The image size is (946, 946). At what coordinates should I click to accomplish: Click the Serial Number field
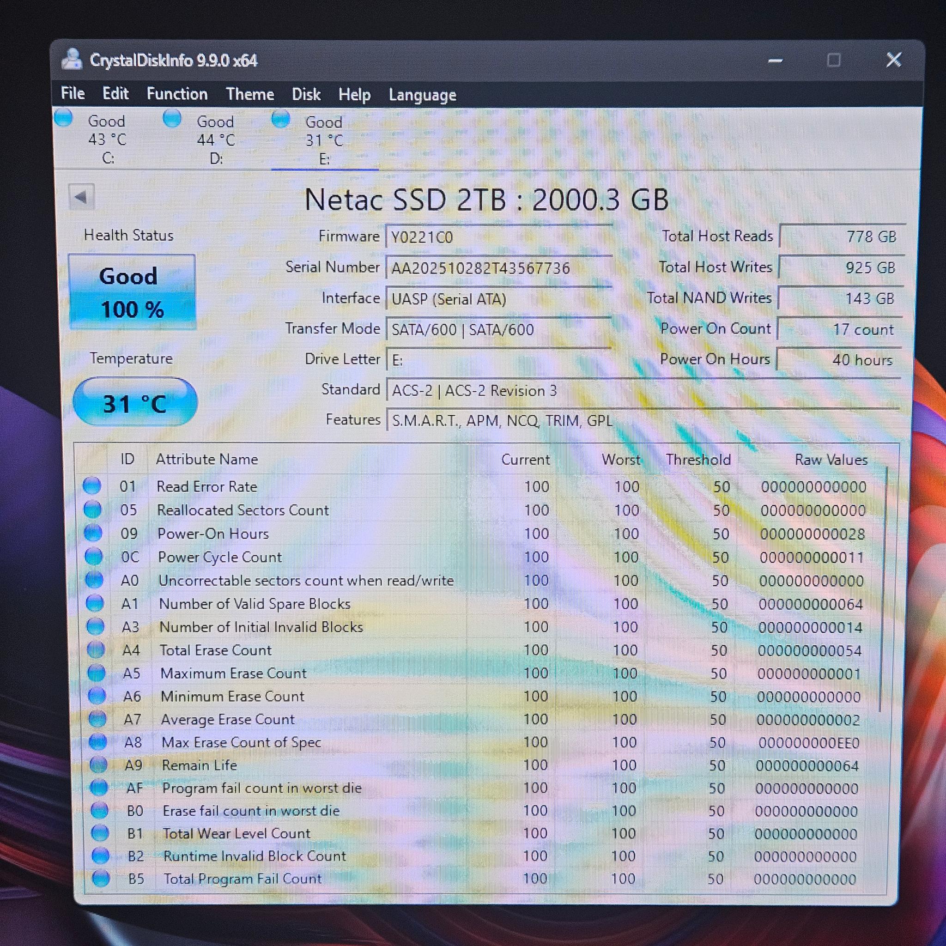[498, 268]
